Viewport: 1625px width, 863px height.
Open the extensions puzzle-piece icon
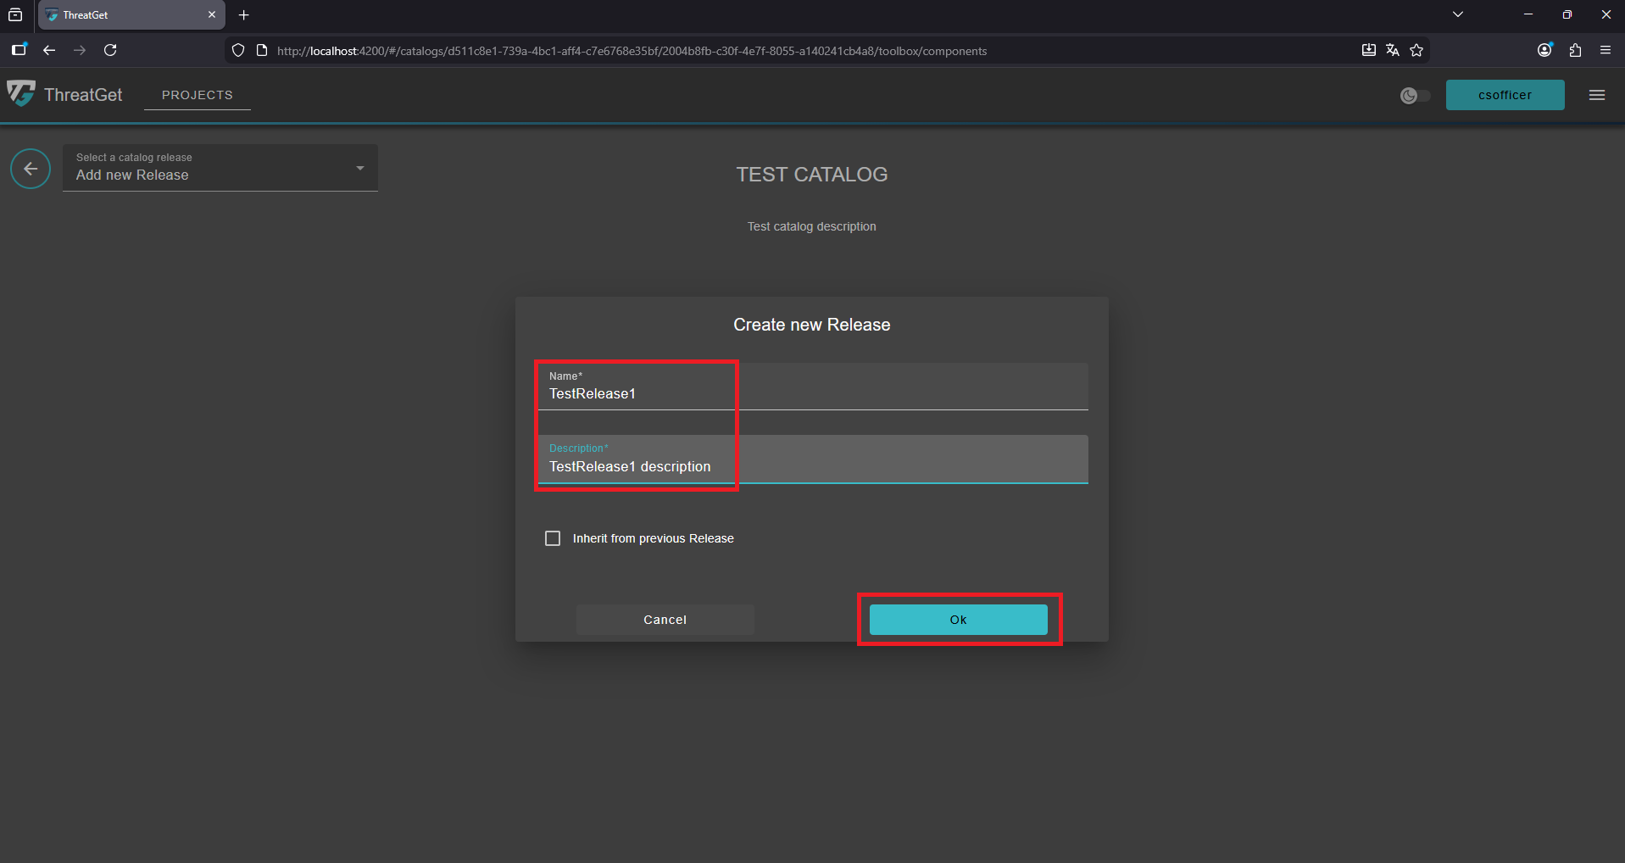(x=1575, y=50)
